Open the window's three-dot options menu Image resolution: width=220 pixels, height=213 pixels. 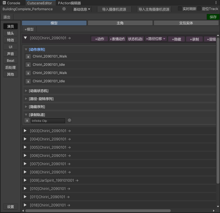[x=216, y=3]
